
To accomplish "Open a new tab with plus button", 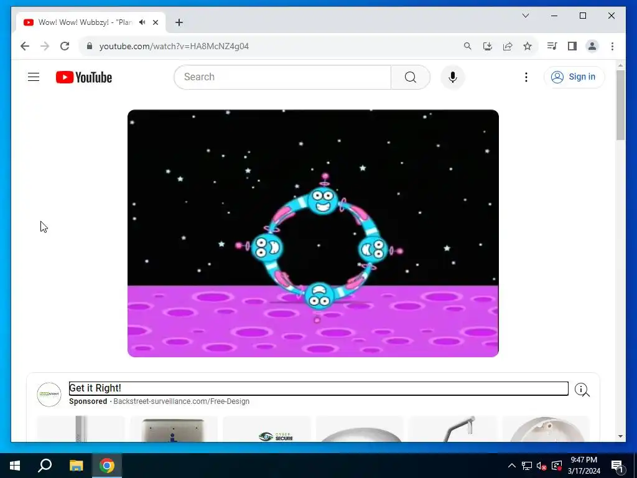I will (179, 22).
